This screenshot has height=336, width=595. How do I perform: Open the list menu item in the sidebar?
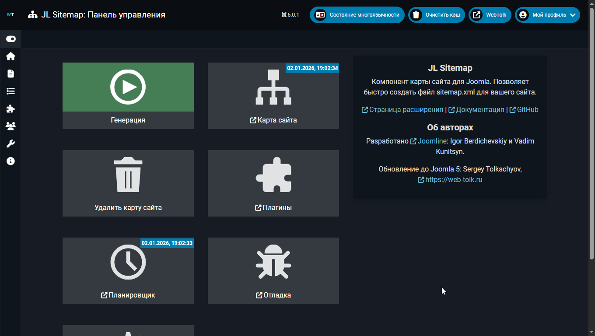10,91
